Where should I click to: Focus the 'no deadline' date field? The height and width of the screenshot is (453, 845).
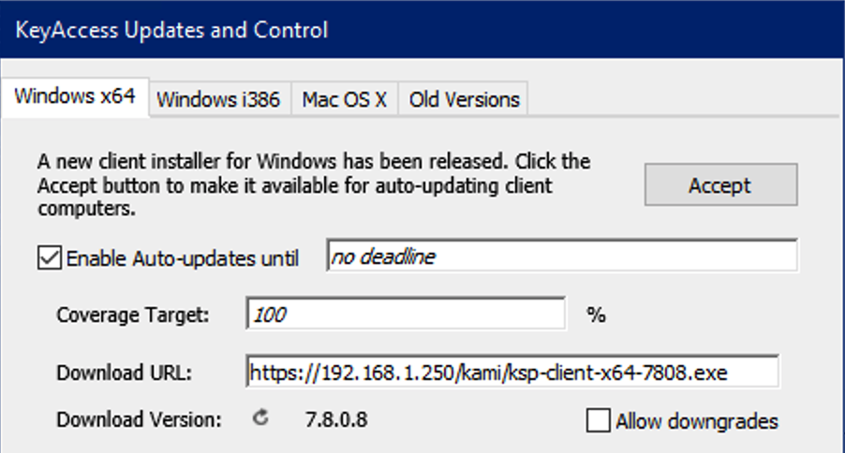562,256
